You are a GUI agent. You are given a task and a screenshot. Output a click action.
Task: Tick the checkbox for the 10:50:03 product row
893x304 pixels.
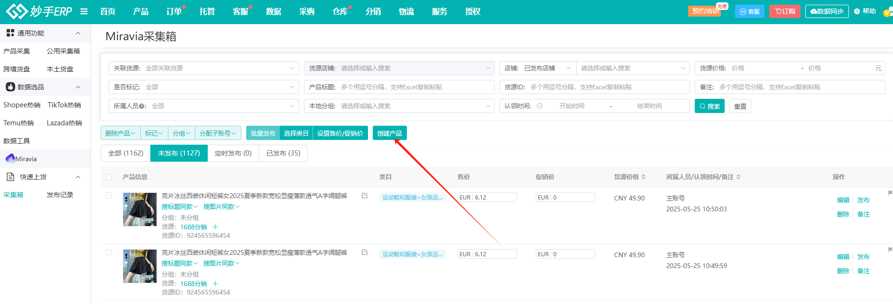[109, 196]
